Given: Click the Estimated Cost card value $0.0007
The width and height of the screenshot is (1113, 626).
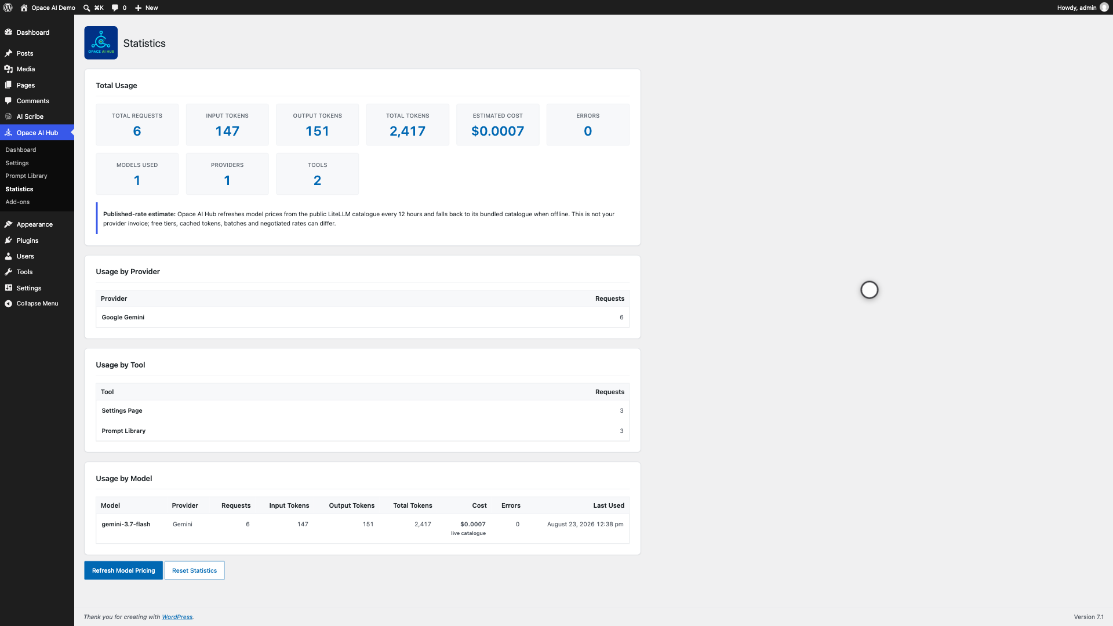Looking at the screenshot, I should click(x=497, y=131).
